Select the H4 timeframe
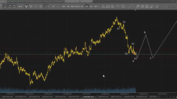Screen dimensions: 177x99 click(87, 6)
